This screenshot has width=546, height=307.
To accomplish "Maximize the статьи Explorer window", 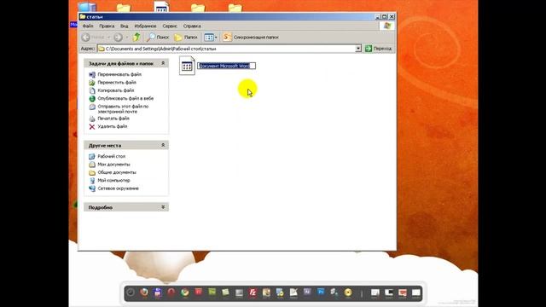I will point(385,17).
